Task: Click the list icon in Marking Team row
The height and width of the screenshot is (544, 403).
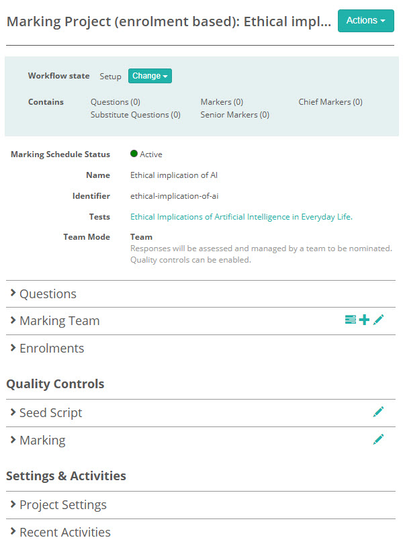Action: [350, 320]
